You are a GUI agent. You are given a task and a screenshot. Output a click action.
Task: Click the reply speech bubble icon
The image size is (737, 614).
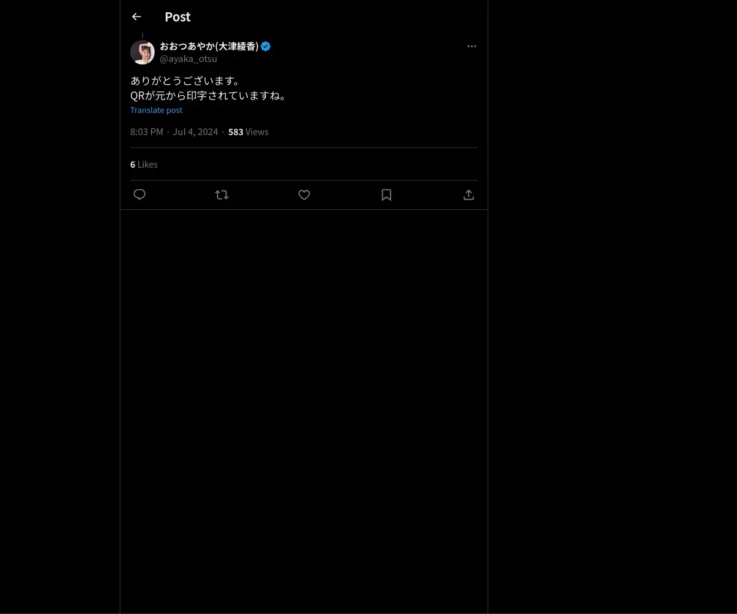139,195
